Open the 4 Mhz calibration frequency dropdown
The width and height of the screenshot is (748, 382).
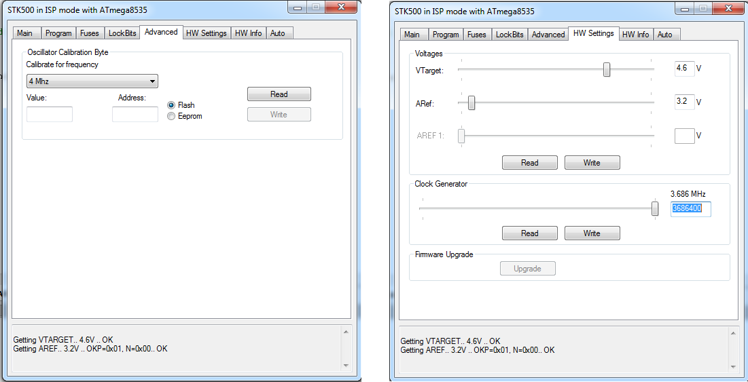[x=92, y=81]
